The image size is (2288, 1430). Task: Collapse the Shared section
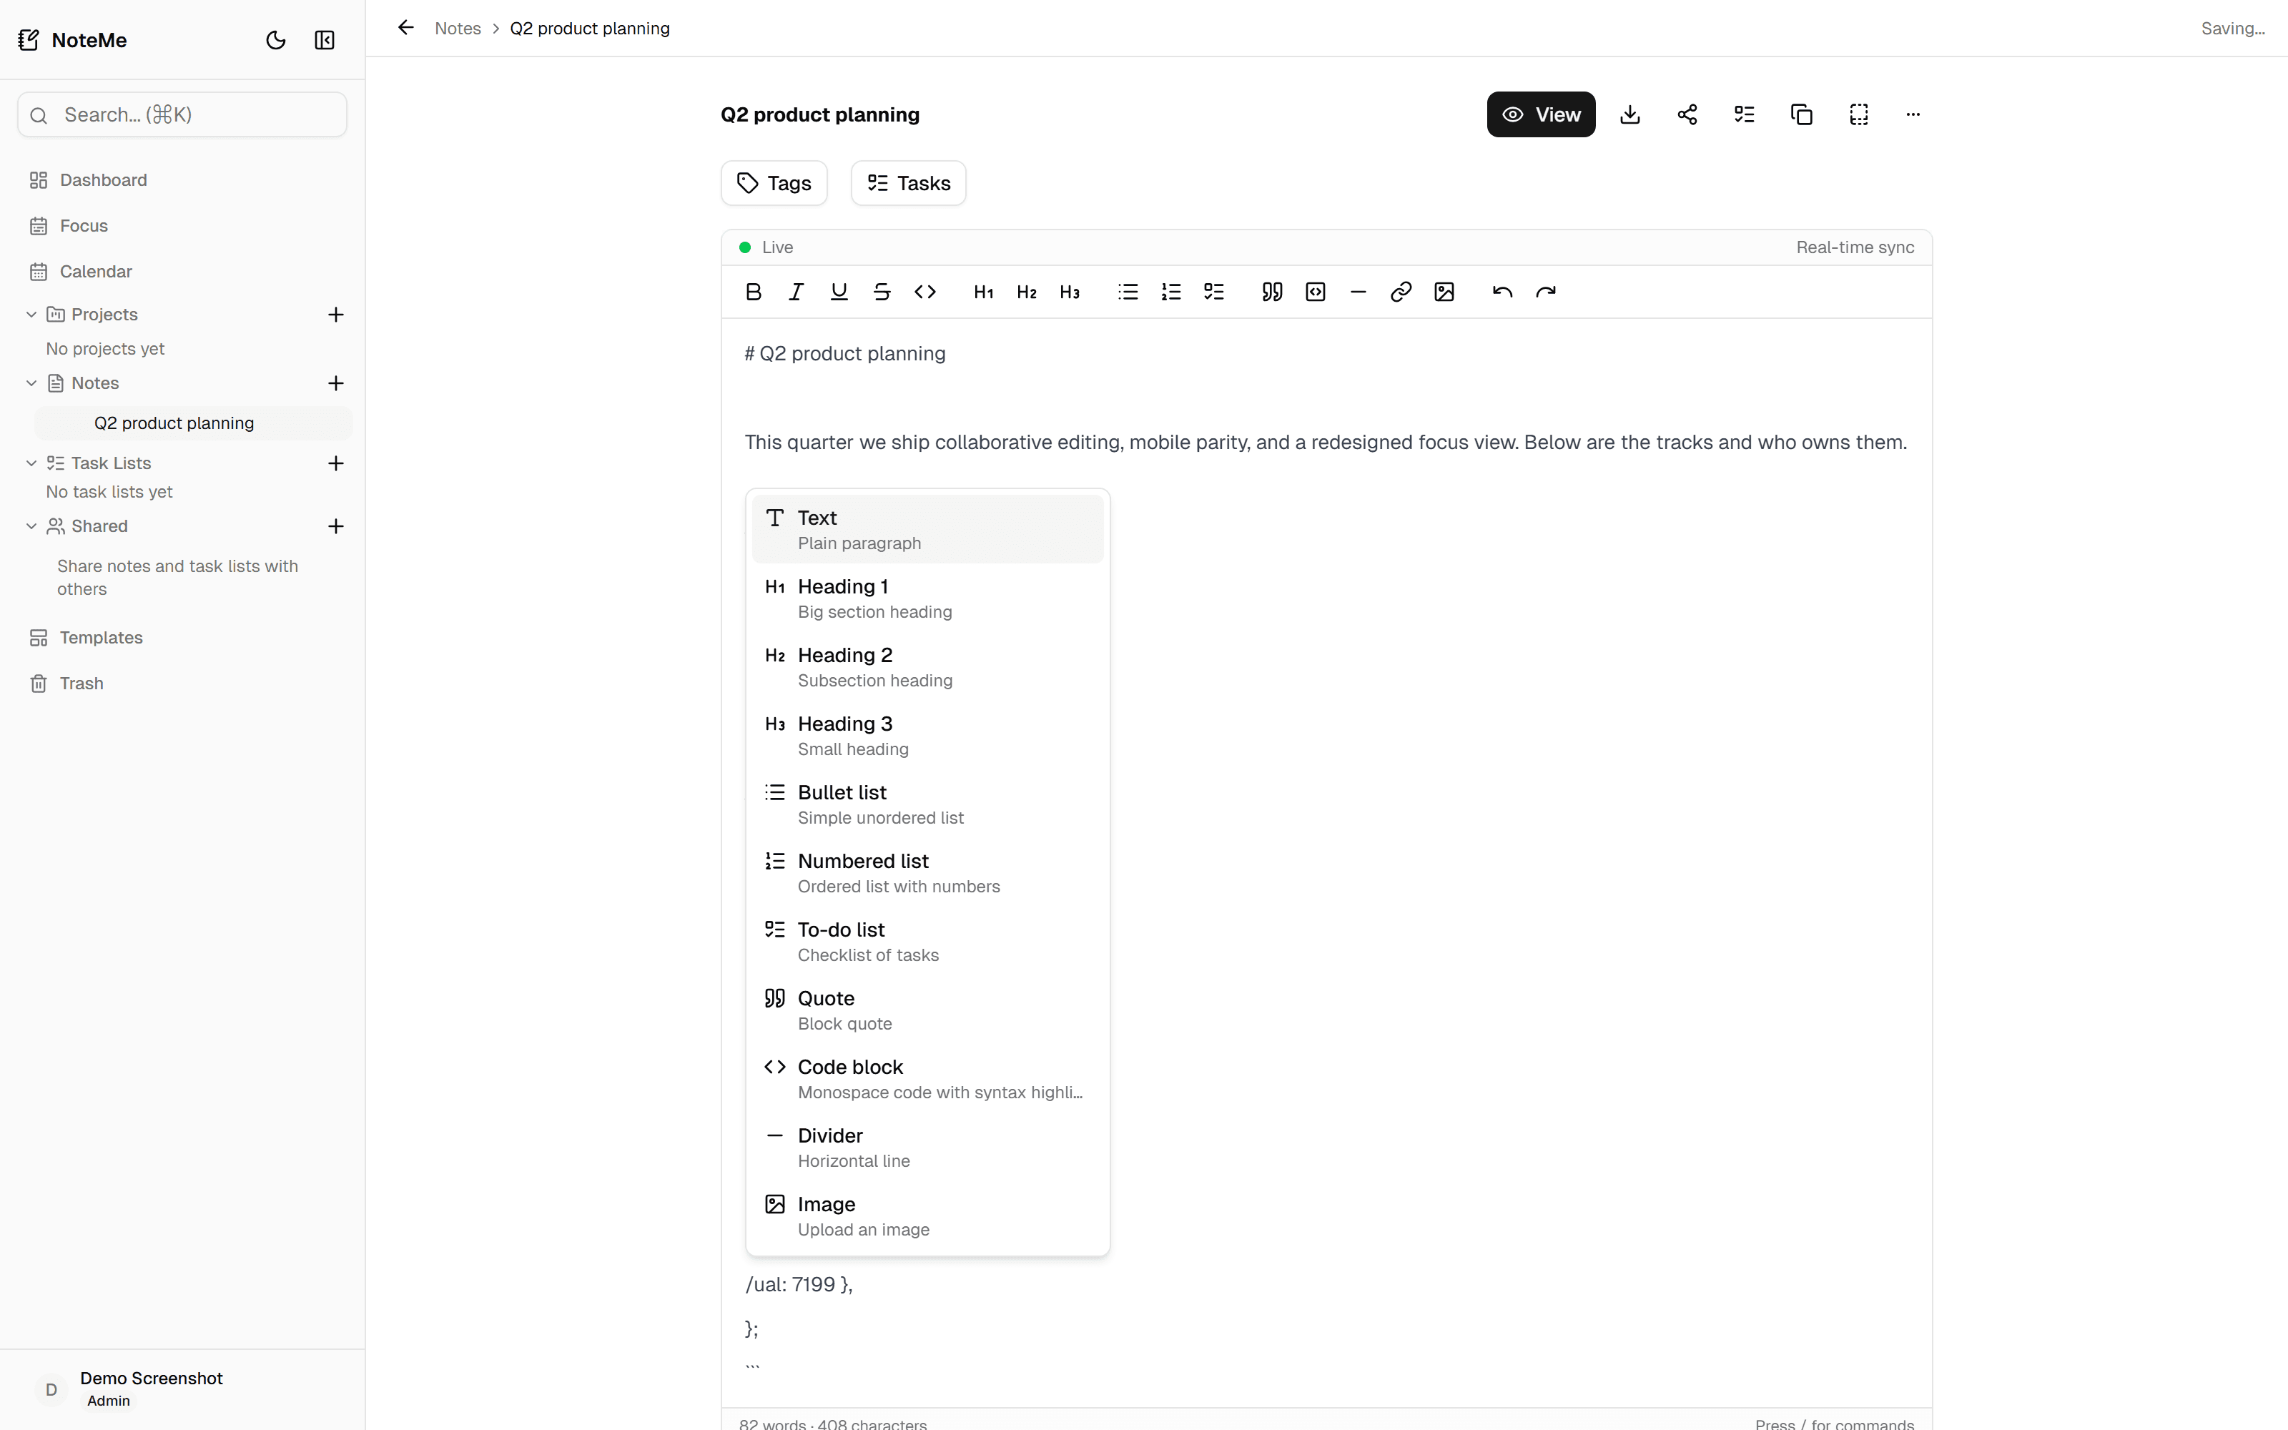point(31,526)
